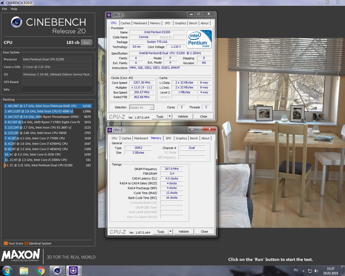Open the Socket #1 selection dropdown
Screen dimensions: 345x276
click(x=142, y=107)
